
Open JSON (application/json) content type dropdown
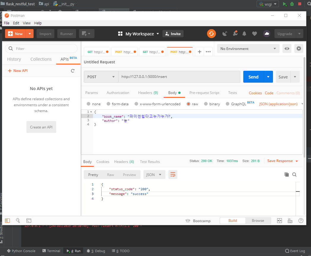(281, 104)
